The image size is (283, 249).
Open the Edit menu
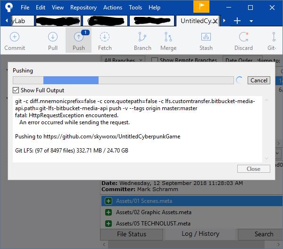41,8
